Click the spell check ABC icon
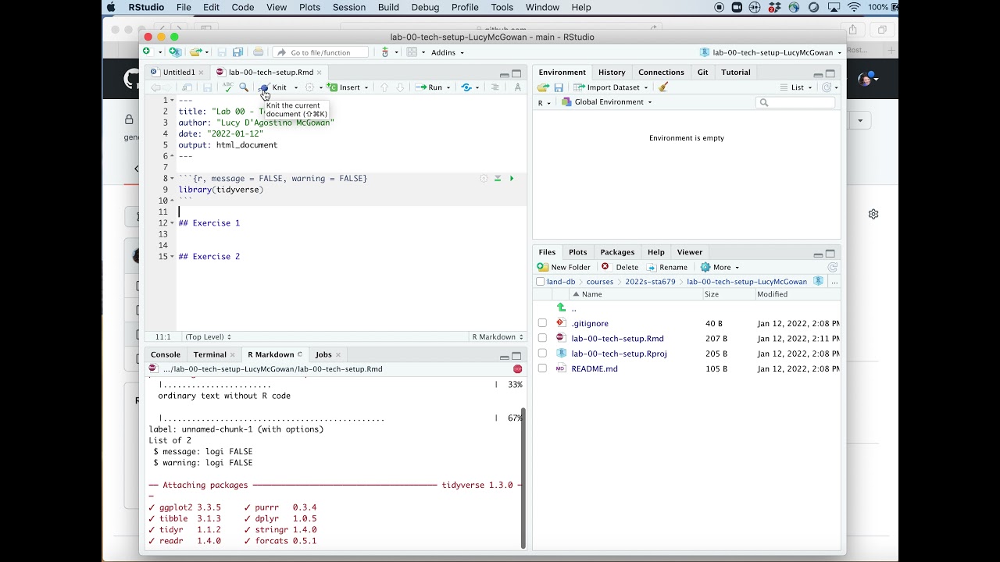 click(x=227, y=87)
